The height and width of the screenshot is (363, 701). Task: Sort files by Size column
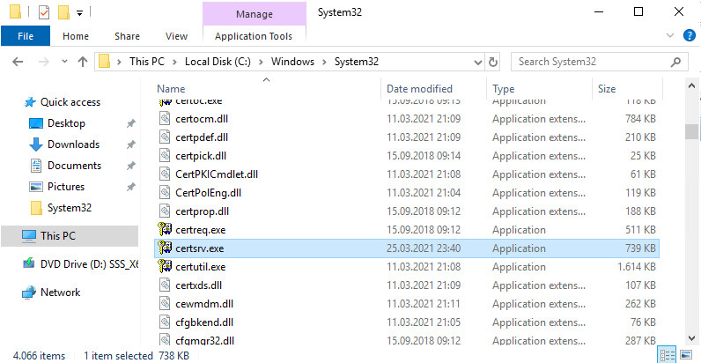pos(628,89)
